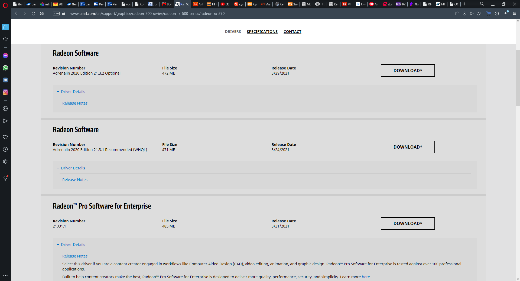The image size is (520, 281).
Task: View site security lock information
Action: pos(64,14)
